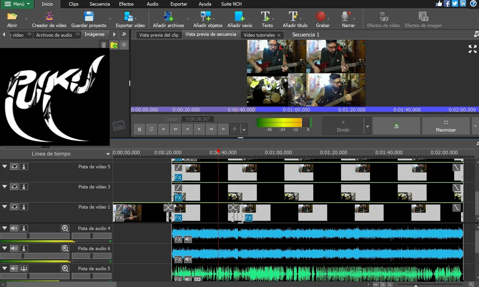Click the Maximizar button
The image size is (479, 287).
point(446,126)
